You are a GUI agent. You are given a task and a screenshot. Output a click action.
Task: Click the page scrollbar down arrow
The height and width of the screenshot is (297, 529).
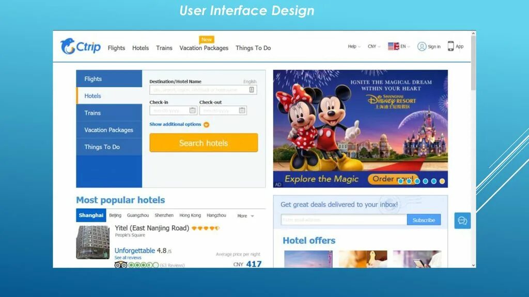(473, 266)
